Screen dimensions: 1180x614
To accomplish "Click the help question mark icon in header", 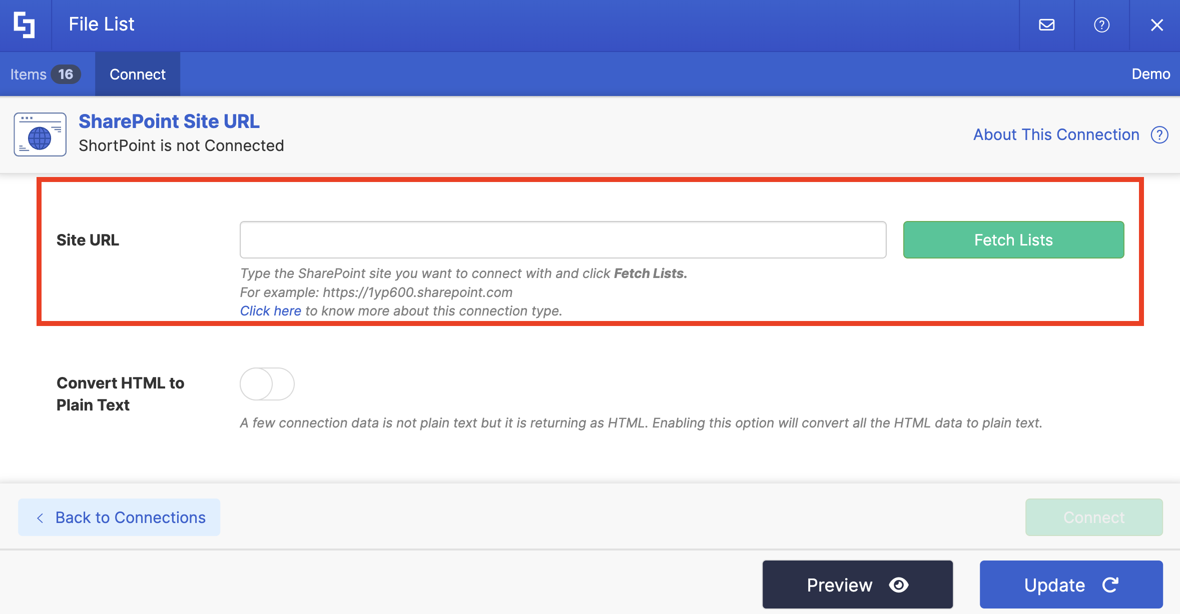I will (x=1101, y=25).
